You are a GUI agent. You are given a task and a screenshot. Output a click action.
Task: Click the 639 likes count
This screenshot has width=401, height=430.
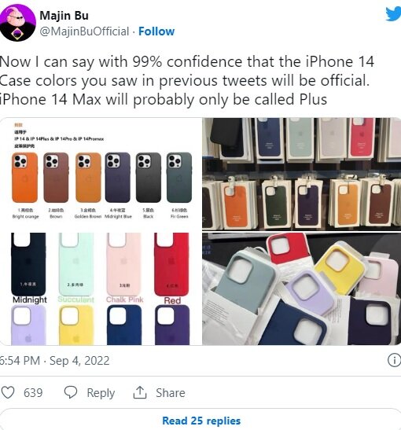[x=33, y=393]
